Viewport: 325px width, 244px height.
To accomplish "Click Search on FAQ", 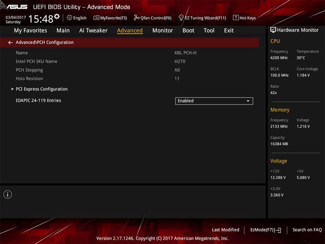I will tap(307, 230).
